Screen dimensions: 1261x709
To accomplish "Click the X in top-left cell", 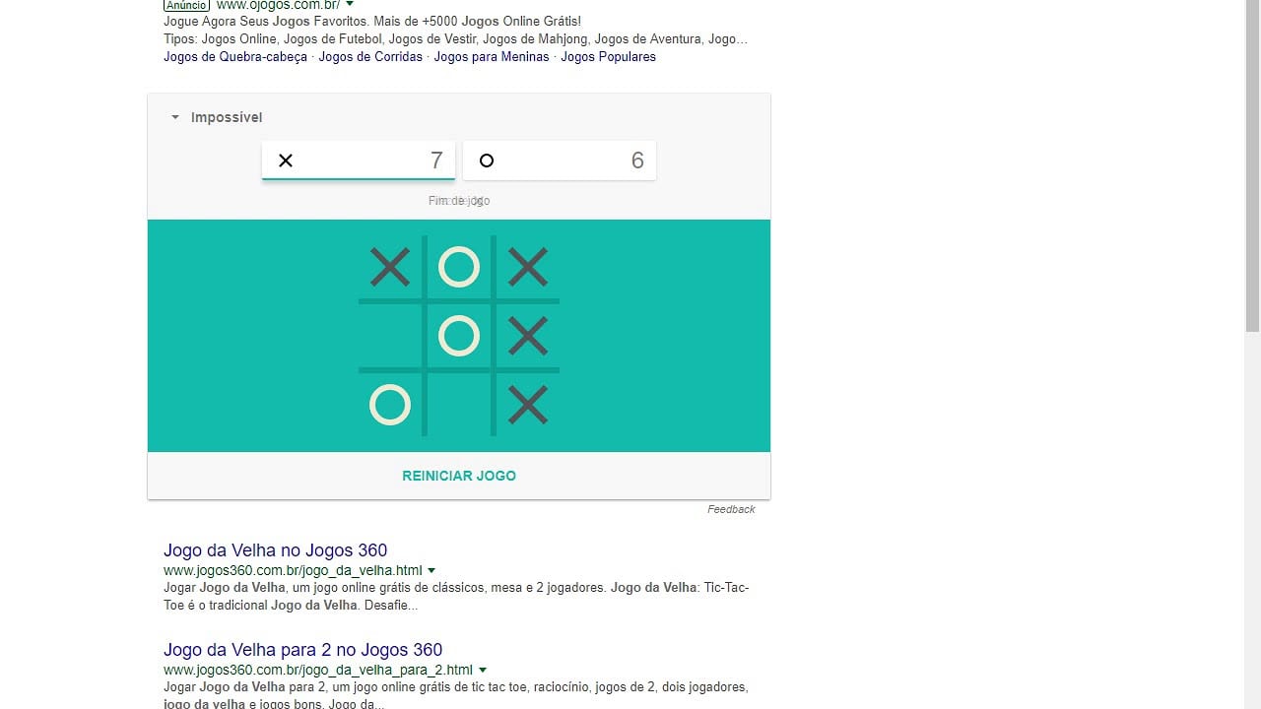I will (390, 267).
